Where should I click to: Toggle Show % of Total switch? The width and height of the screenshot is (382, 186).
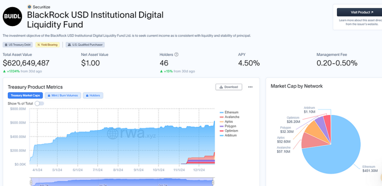[x=39, y=103]
